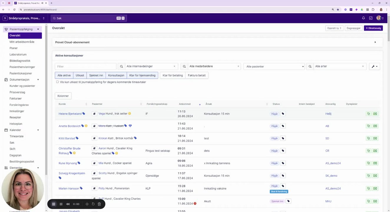Click status tag icon in Anette Bordevich row

click(283, 126)
